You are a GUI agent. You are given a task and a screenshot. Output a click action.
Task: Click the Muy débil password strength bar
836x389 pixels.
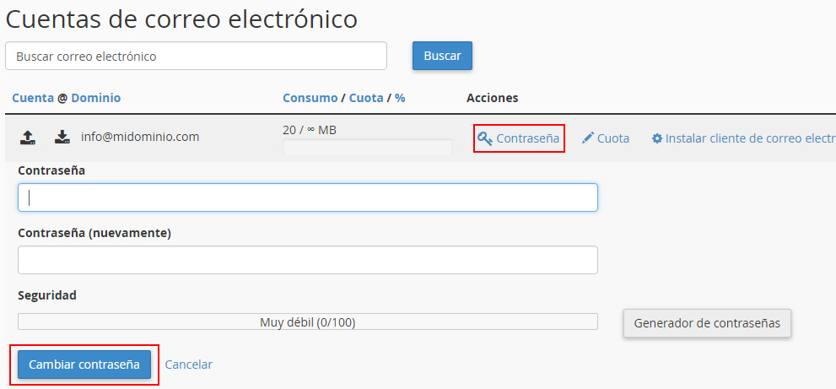click(308, 321)
